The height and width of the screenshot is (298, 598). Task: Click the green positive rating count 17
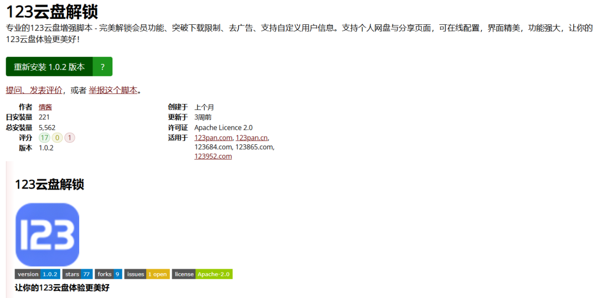(x=44, y=138)
